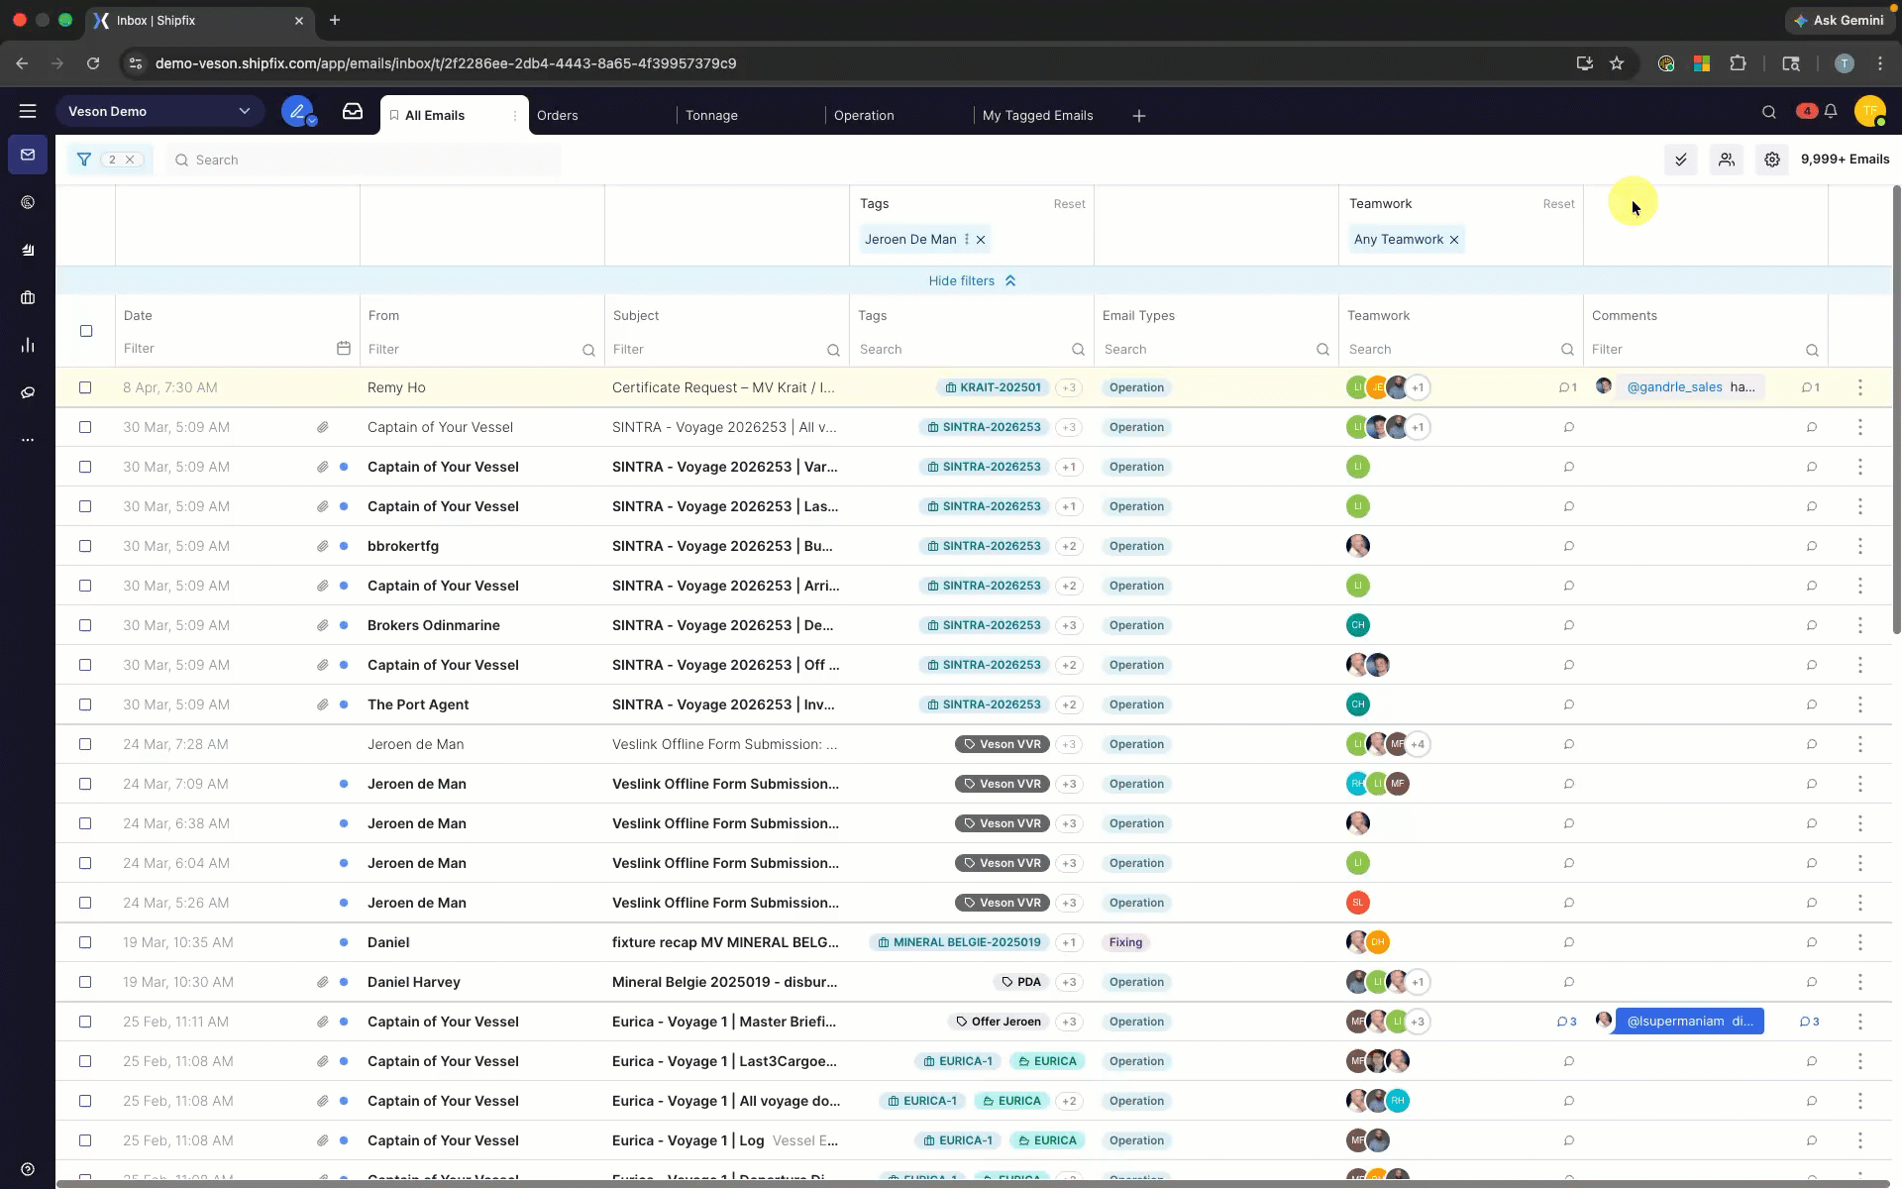Screen dimensions: 1902x1189
Task: Click the mark-all-read double check icon
Action: [x=1681, y=160]
